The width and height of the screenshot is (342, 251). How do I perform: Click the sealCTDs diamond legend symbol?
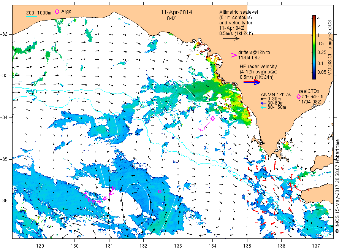[x=299, y=97]
